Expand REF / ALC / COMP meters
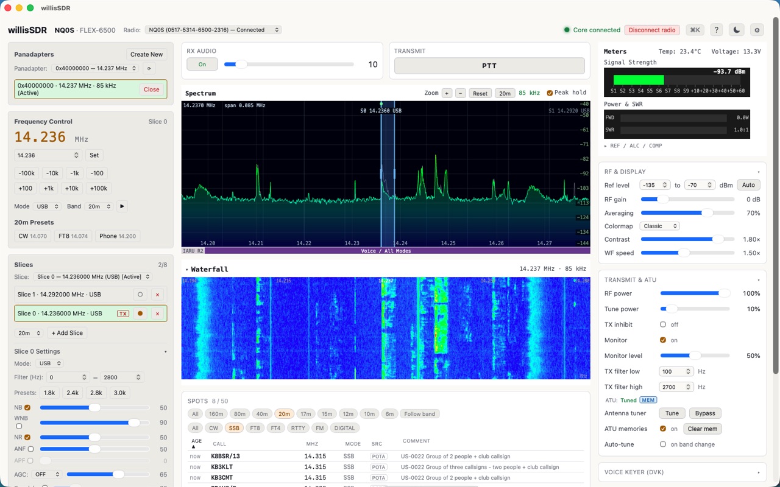This screenshot has width=780, height=487. tap(633, 145)
